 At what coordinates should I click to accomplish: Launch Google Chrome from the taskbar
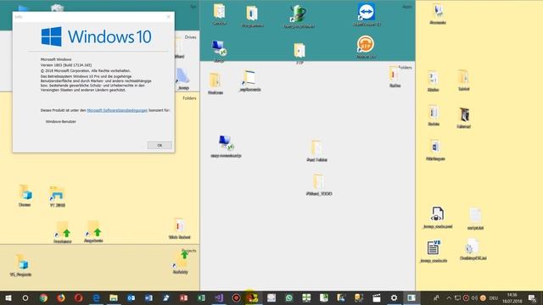pyautogui.click(x=43, y=297)
